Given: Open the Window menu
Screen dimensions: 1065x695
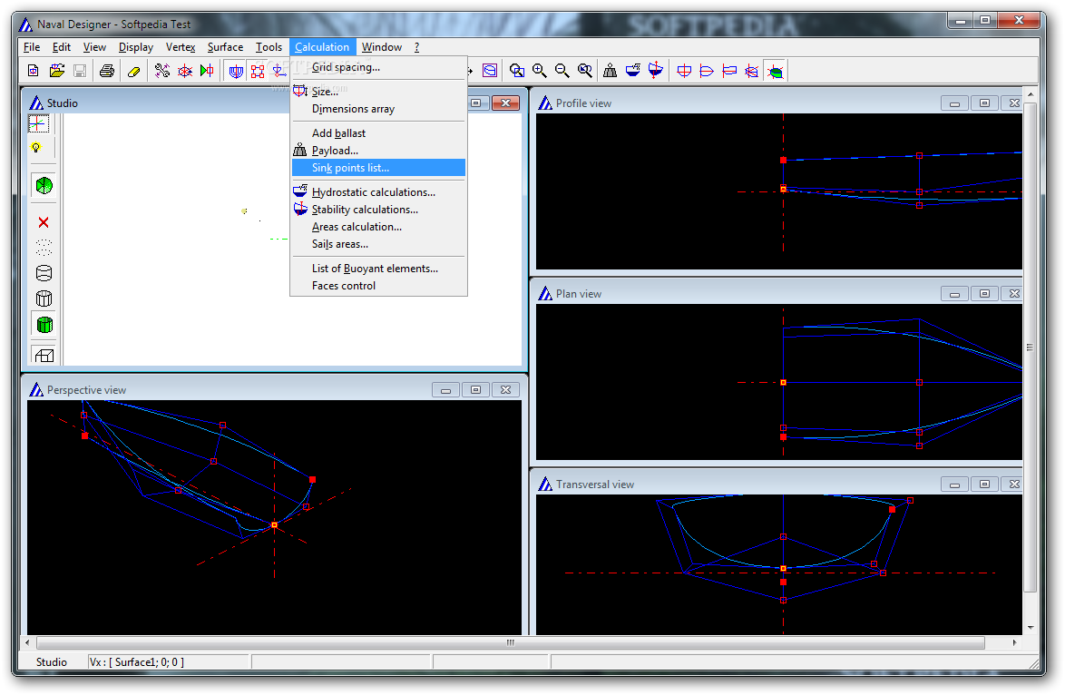Looking at the screenshot, I should tap(382, 47).
